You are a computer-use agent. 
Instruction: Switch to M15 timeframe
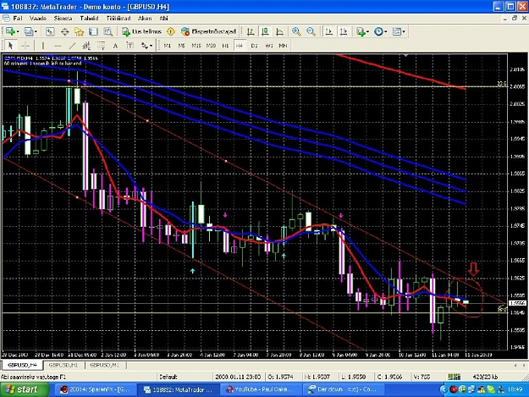pos(196,46)
